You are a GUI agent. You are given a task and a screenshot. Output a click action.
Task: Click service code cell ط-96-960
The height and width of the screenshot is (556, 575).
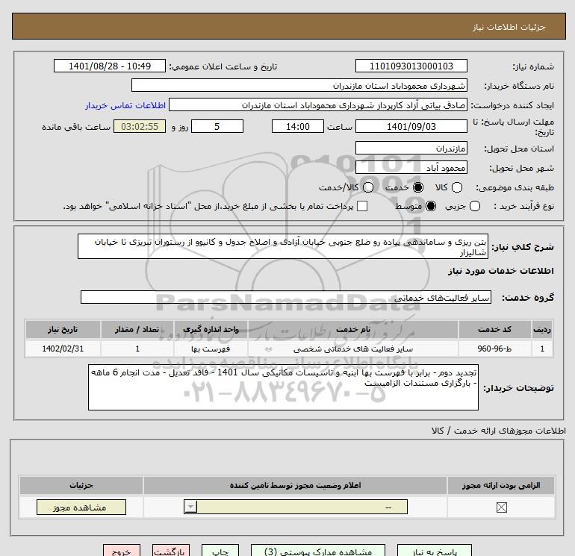(x=494, y=349)
